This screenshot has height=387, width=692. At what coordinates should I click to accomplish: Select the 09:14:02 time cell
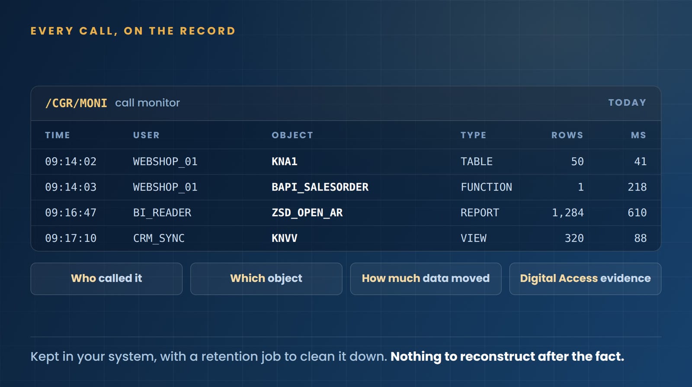click(71, 162)
